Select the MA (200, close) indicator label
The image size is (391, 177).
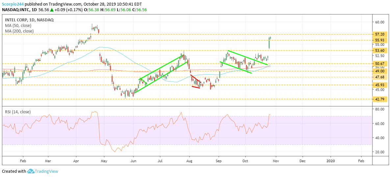19,31
